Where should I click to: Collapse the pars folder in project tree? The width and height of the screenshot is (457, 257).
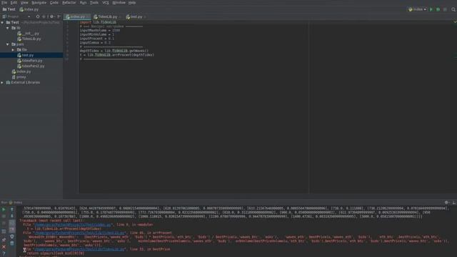(x=8, y=44)
